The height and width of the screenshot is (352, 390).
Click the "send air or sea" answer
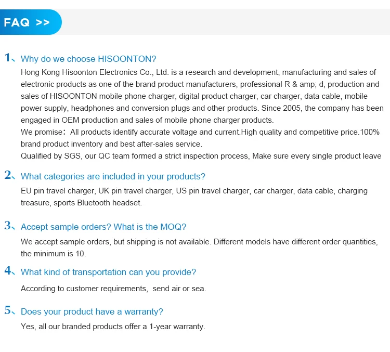[113, 289]
